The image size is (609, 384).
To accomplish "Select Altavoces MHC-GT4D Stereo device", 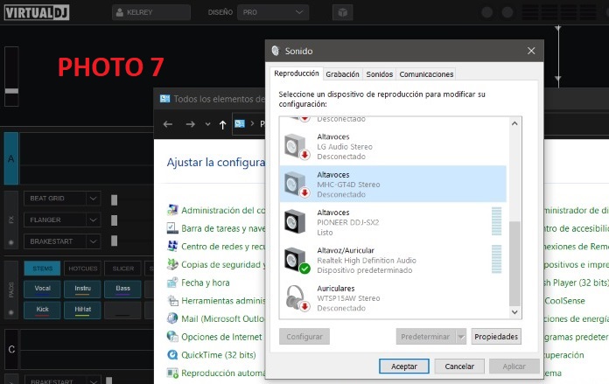I will [393, 185].
